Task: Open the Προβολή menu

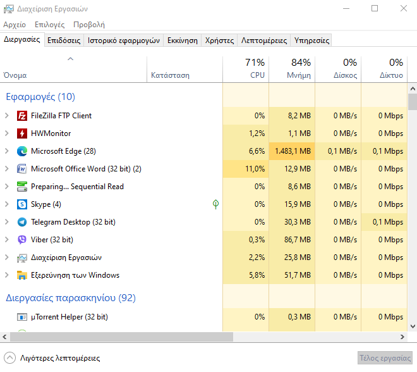Action: pos(89,25)
